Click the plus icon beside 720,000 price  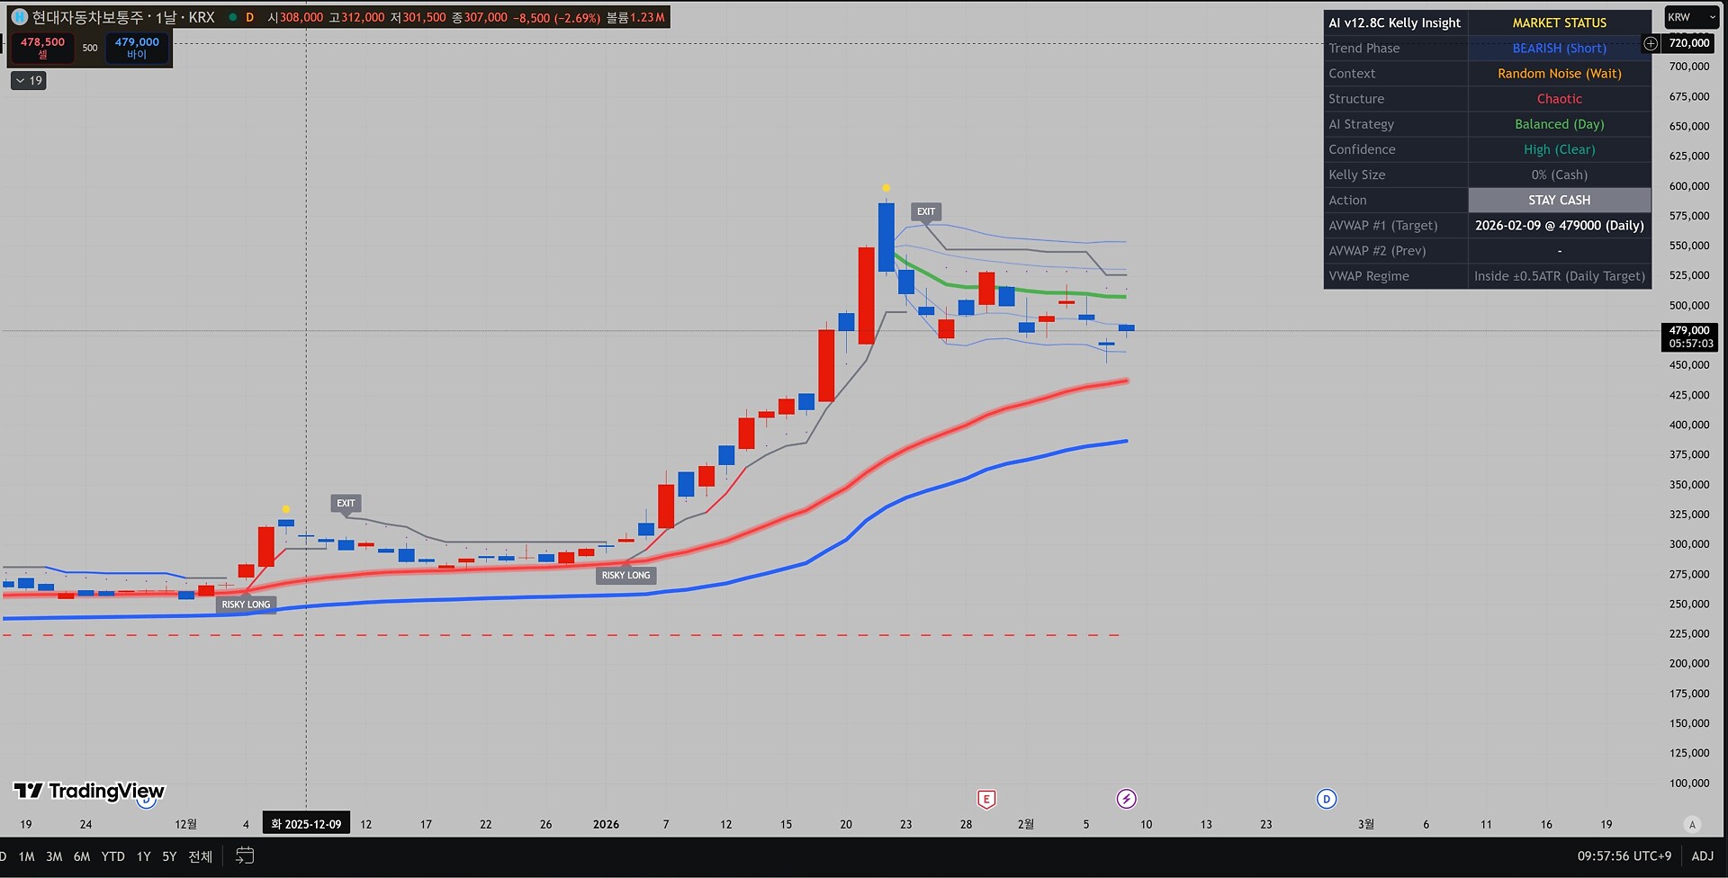(x=1651, y=43)
